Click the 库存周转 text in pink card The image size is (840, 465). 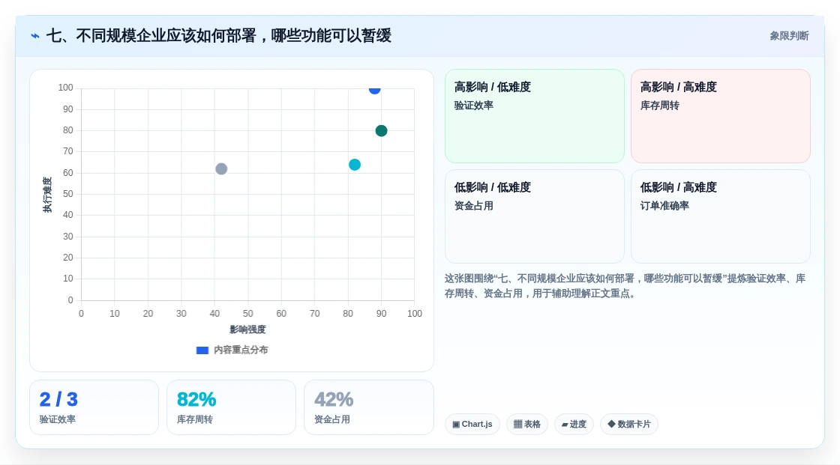tap(659, 106)
